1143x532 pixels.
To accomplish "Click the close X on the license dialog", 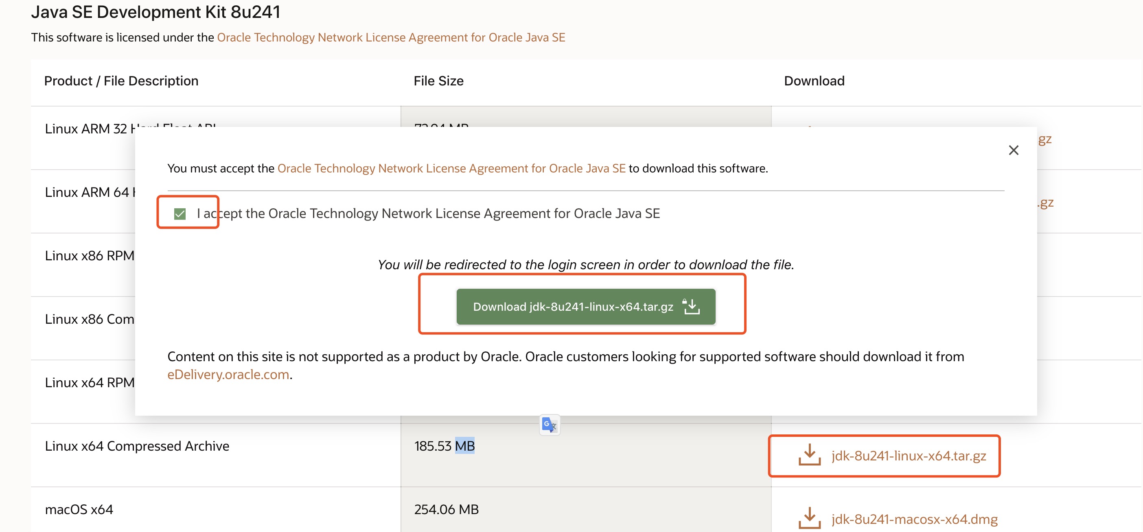I will [x=1014, y=150].
